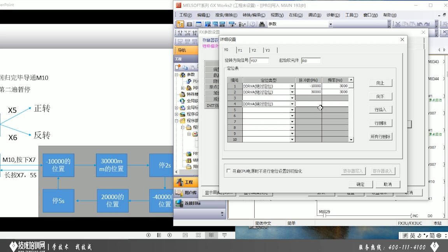Click the 行删除 delete row button
The width and height of the screenshot is (448, 252).
380,123
